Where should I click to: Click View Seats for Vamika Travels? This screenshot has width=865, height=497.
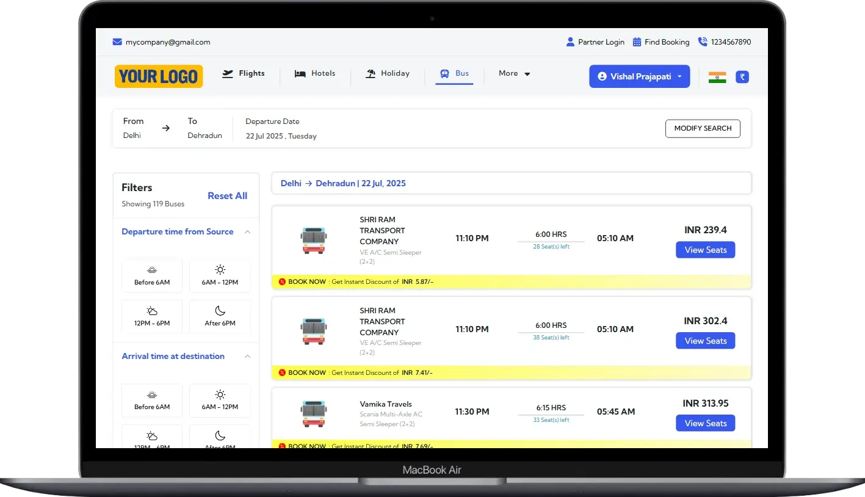pyautogui.click(x=705, y=423)
